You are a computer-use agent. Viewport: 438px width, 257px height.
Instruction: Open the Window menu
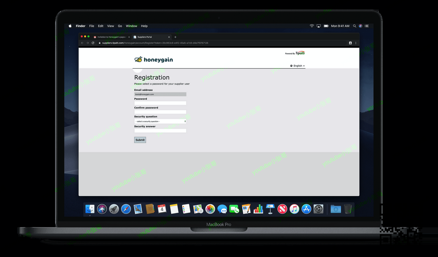131,26
